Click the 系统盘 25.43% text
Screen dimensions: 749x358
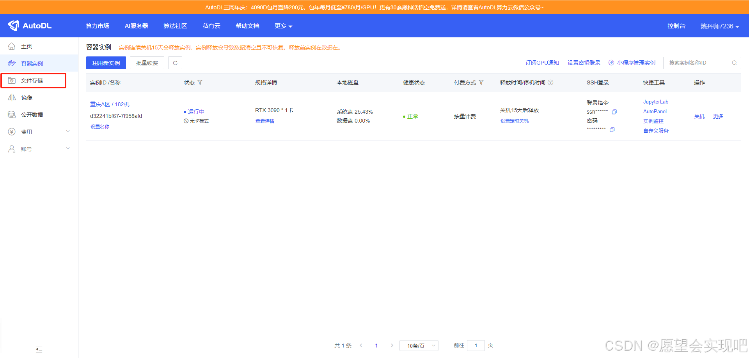(355, 112)
